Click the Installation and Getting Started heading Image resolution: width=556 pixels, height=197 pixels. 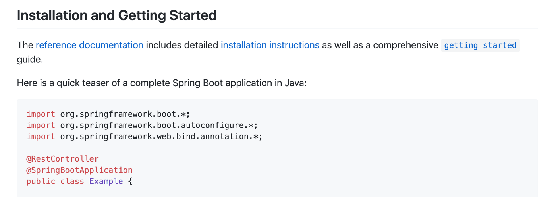click(x=117, y=15)
